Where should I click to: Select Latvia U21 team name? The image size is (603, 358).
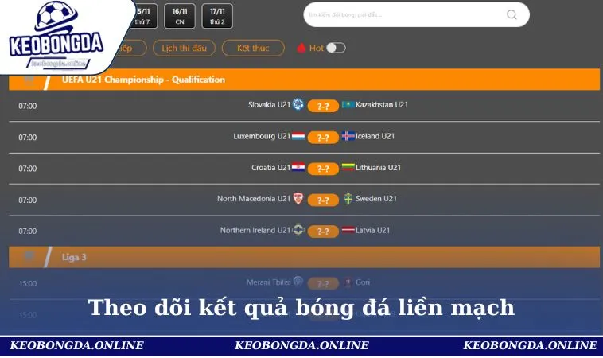(x=372, y=231)
